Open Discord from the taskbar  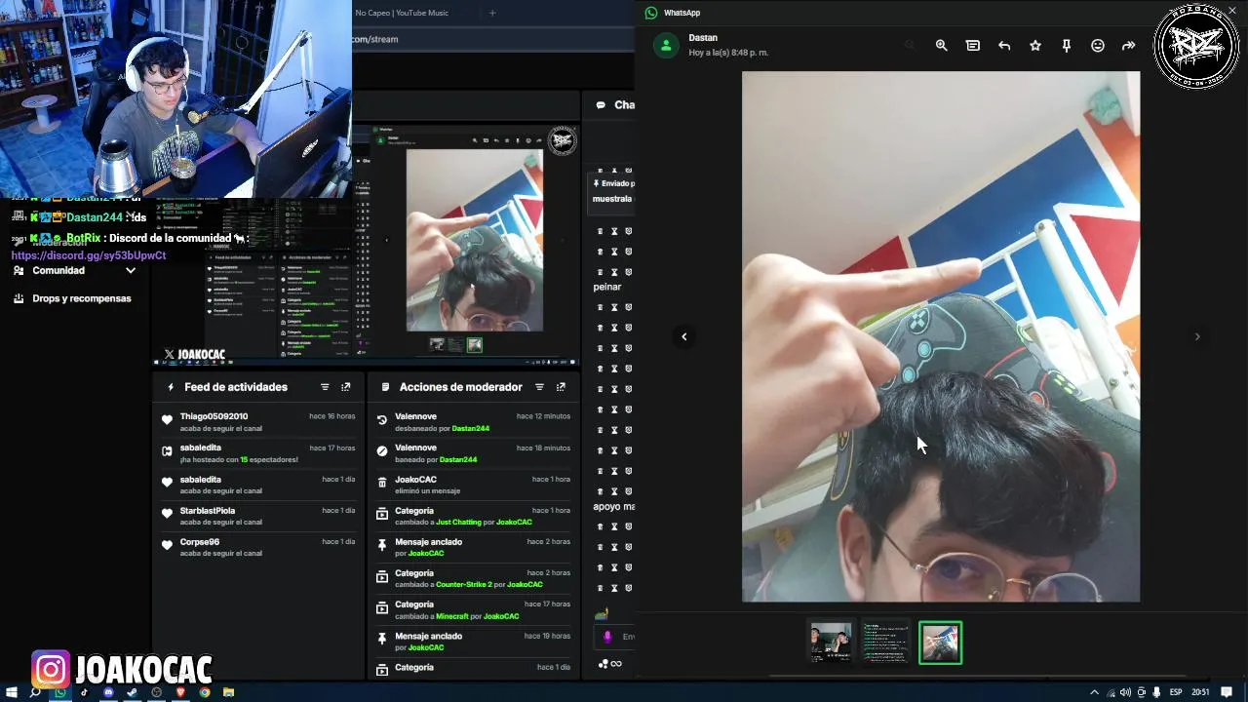point(108,692)
